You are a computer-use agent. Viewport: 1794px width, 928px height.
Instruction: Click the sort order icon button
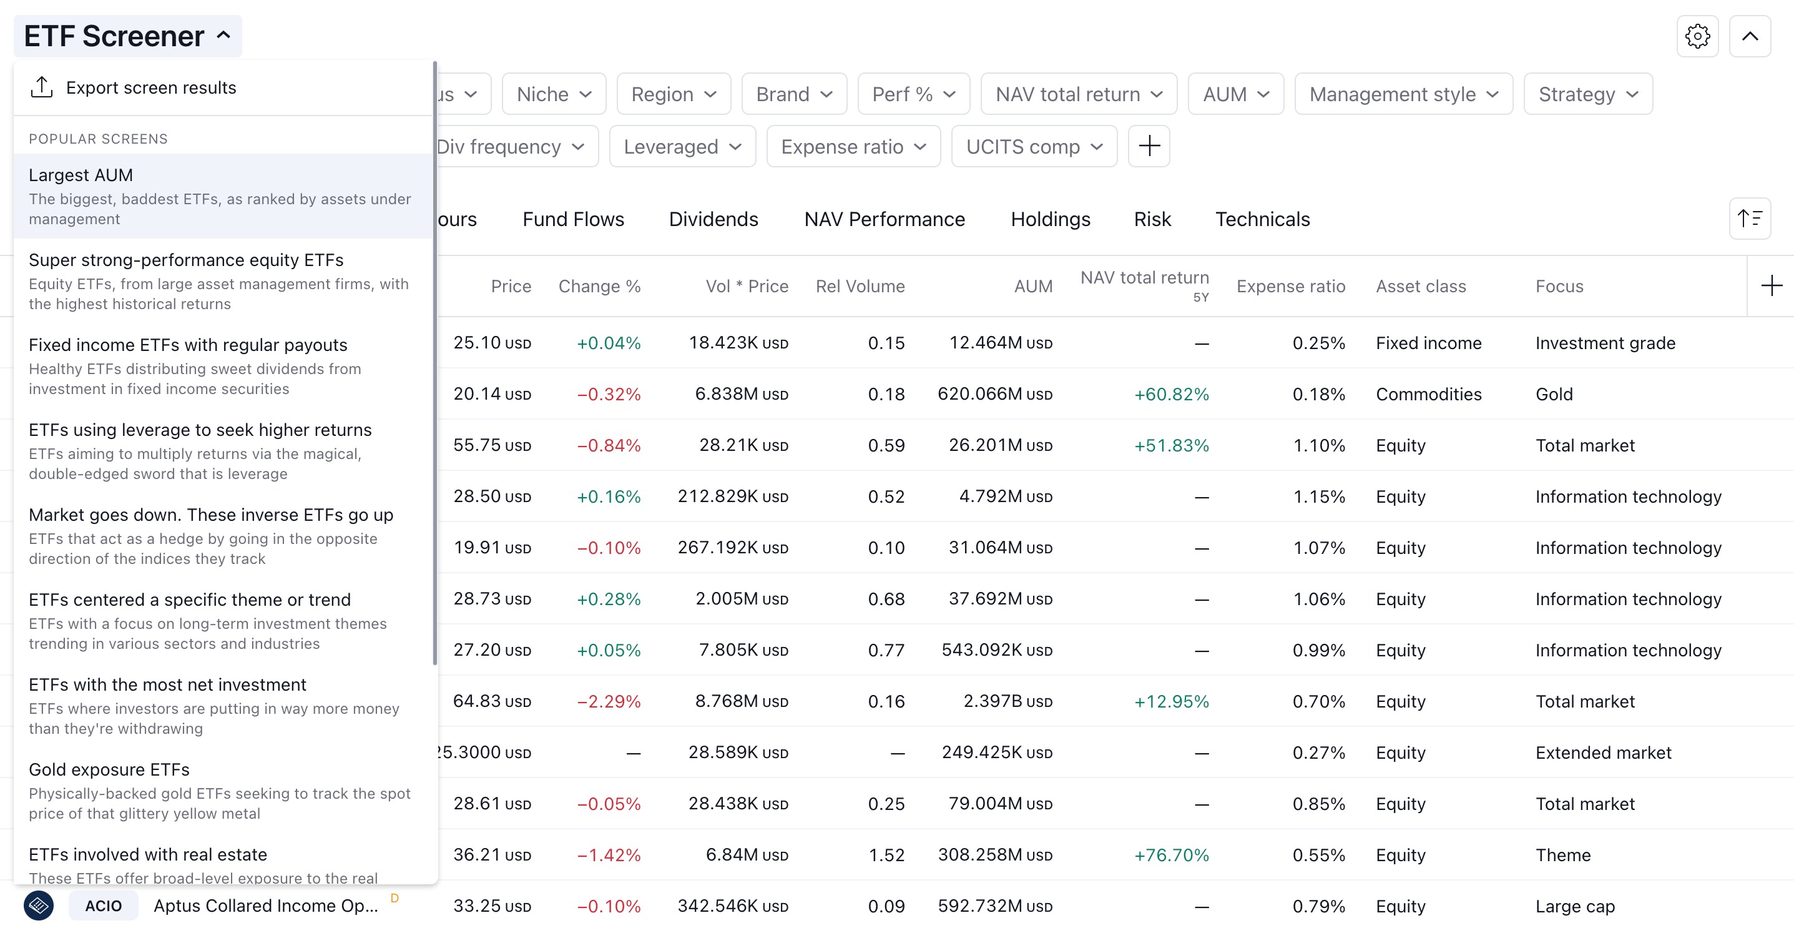pyautogui.click(x=1750, y=219)
